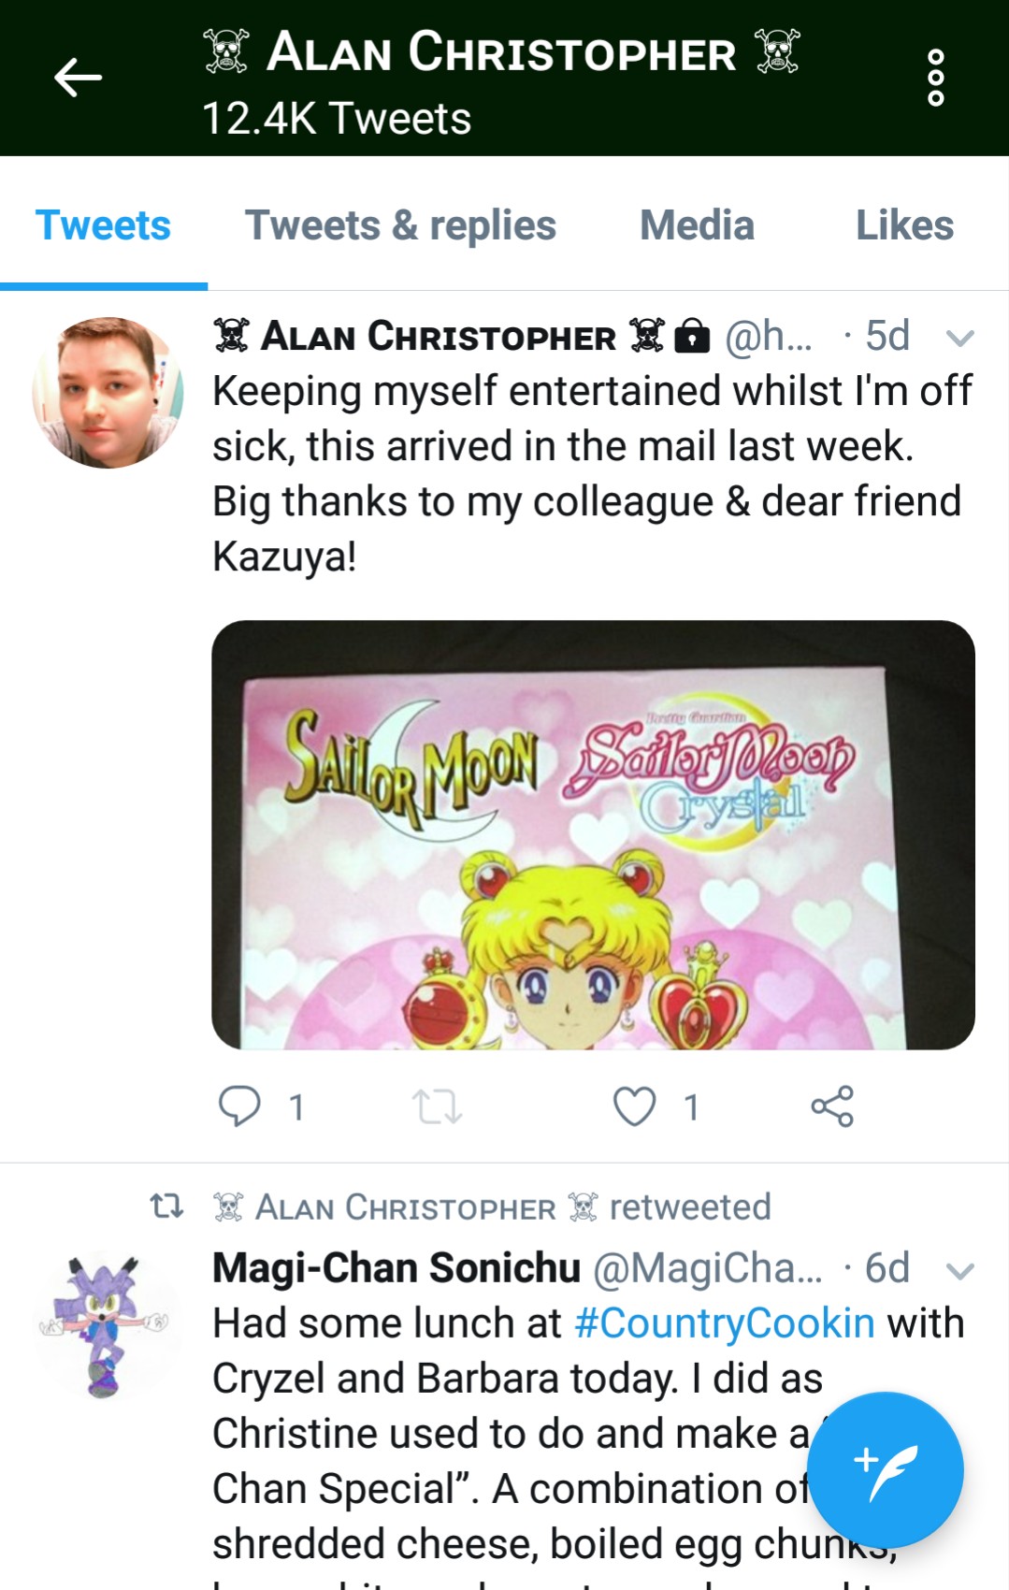This screenshot has width=1009, height=1590.
Task: Open the Sailor Moon photo
Action: pos(593,834)
